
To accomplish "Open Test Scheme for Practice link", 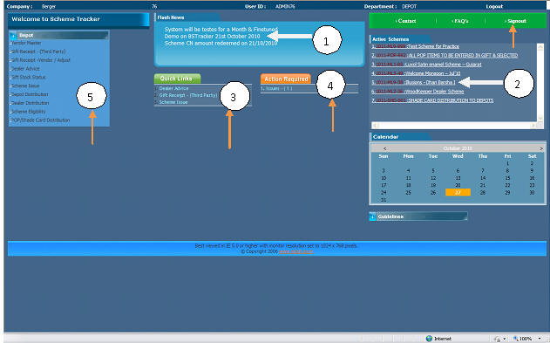I will 433,46.
